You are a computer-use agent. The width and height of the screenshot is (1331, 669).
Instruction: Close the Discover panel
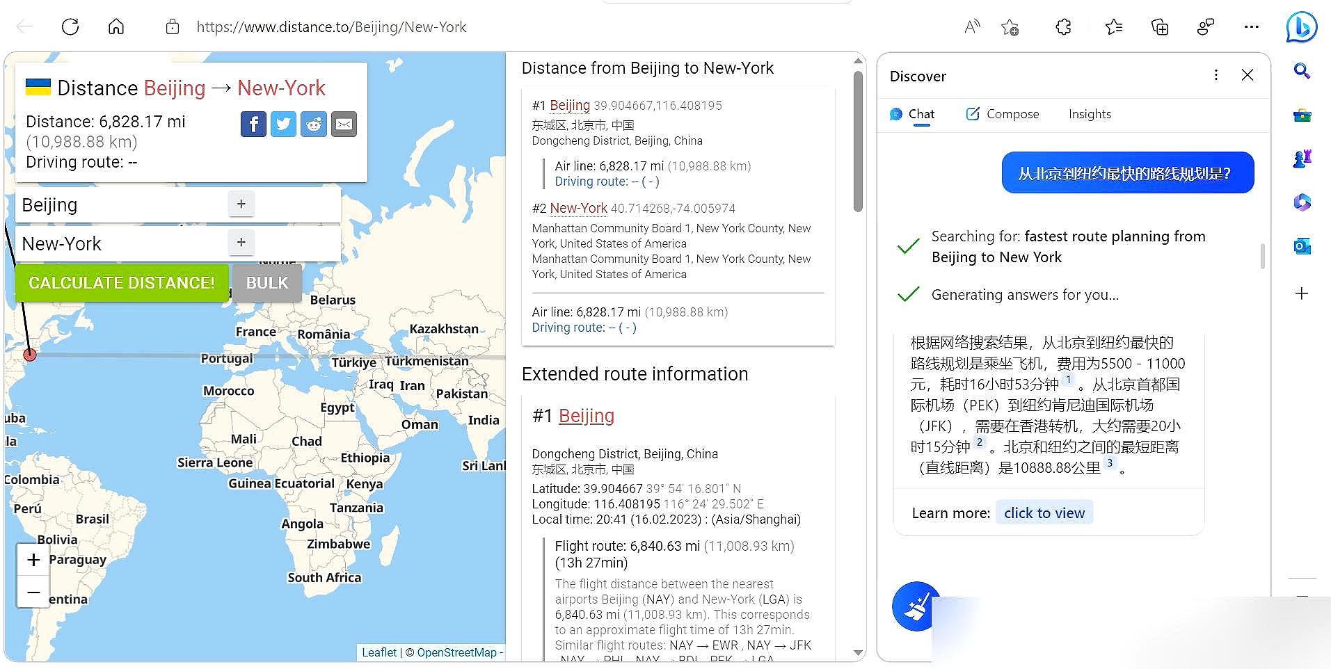[x=1248, y=75]
